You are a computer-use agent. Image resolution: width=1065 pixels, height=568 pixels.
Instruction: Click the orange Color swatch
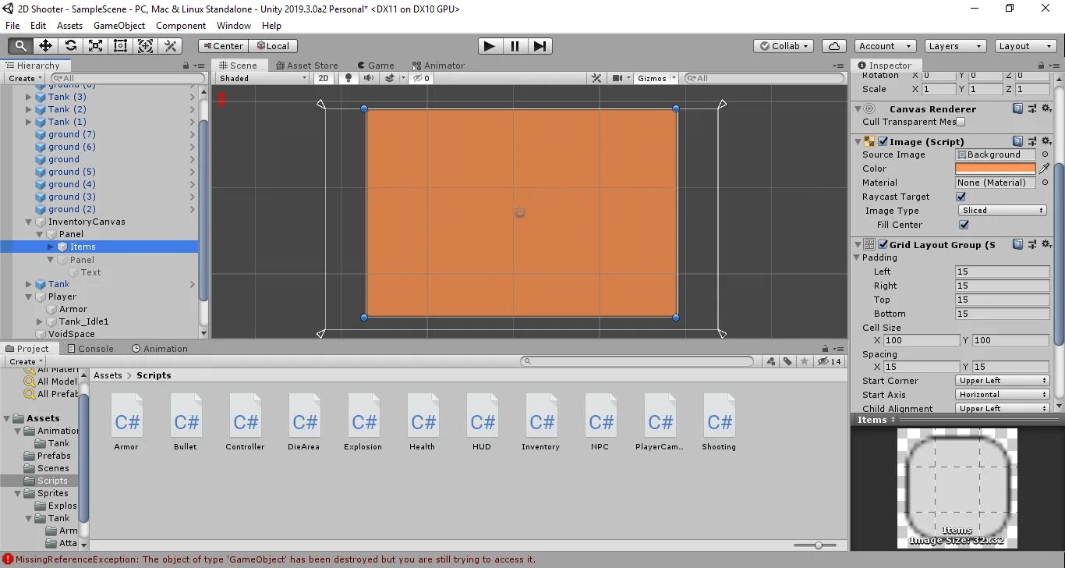point(996,169)
